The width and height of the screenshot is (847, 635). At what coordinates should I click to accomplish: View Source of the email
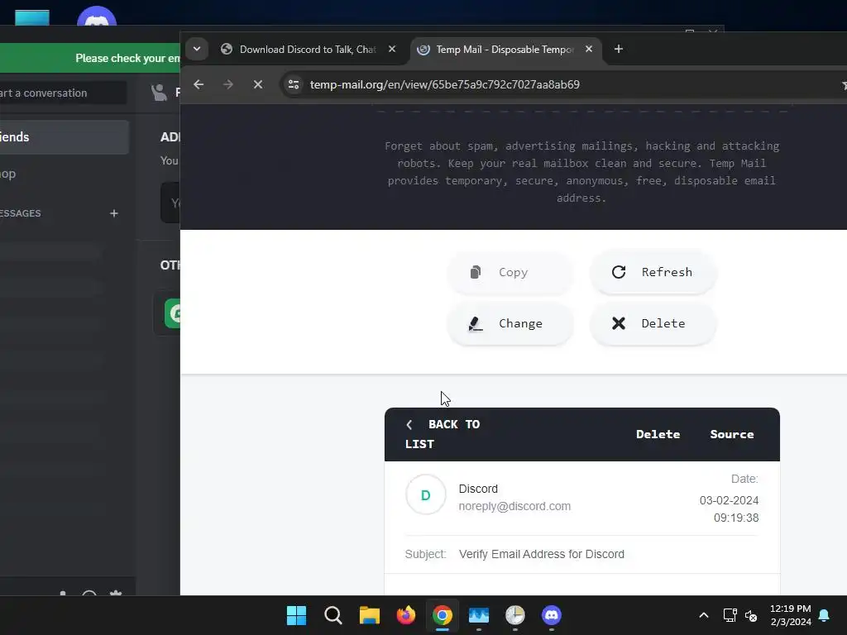click(x=731, y=434)
